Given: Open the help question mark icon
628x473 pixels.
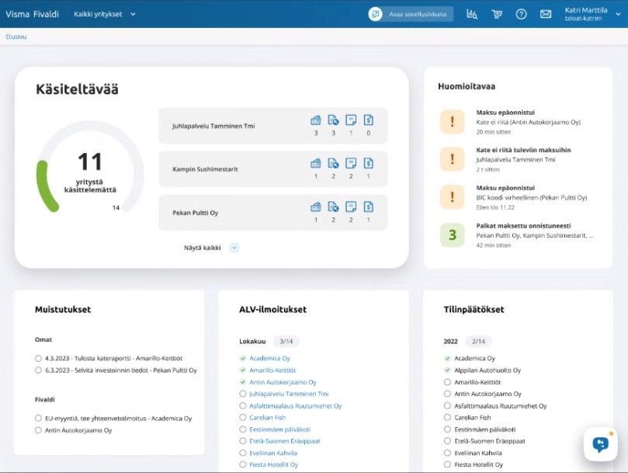Looking at the screenshot, I should [x=521, y=15].
